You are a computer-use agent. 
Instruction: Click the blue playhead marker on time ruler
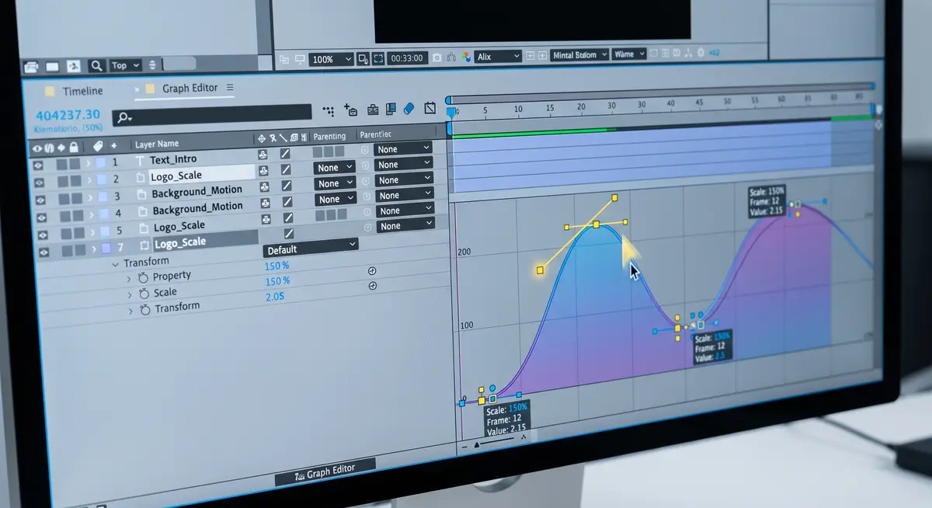tap(451, 113)
